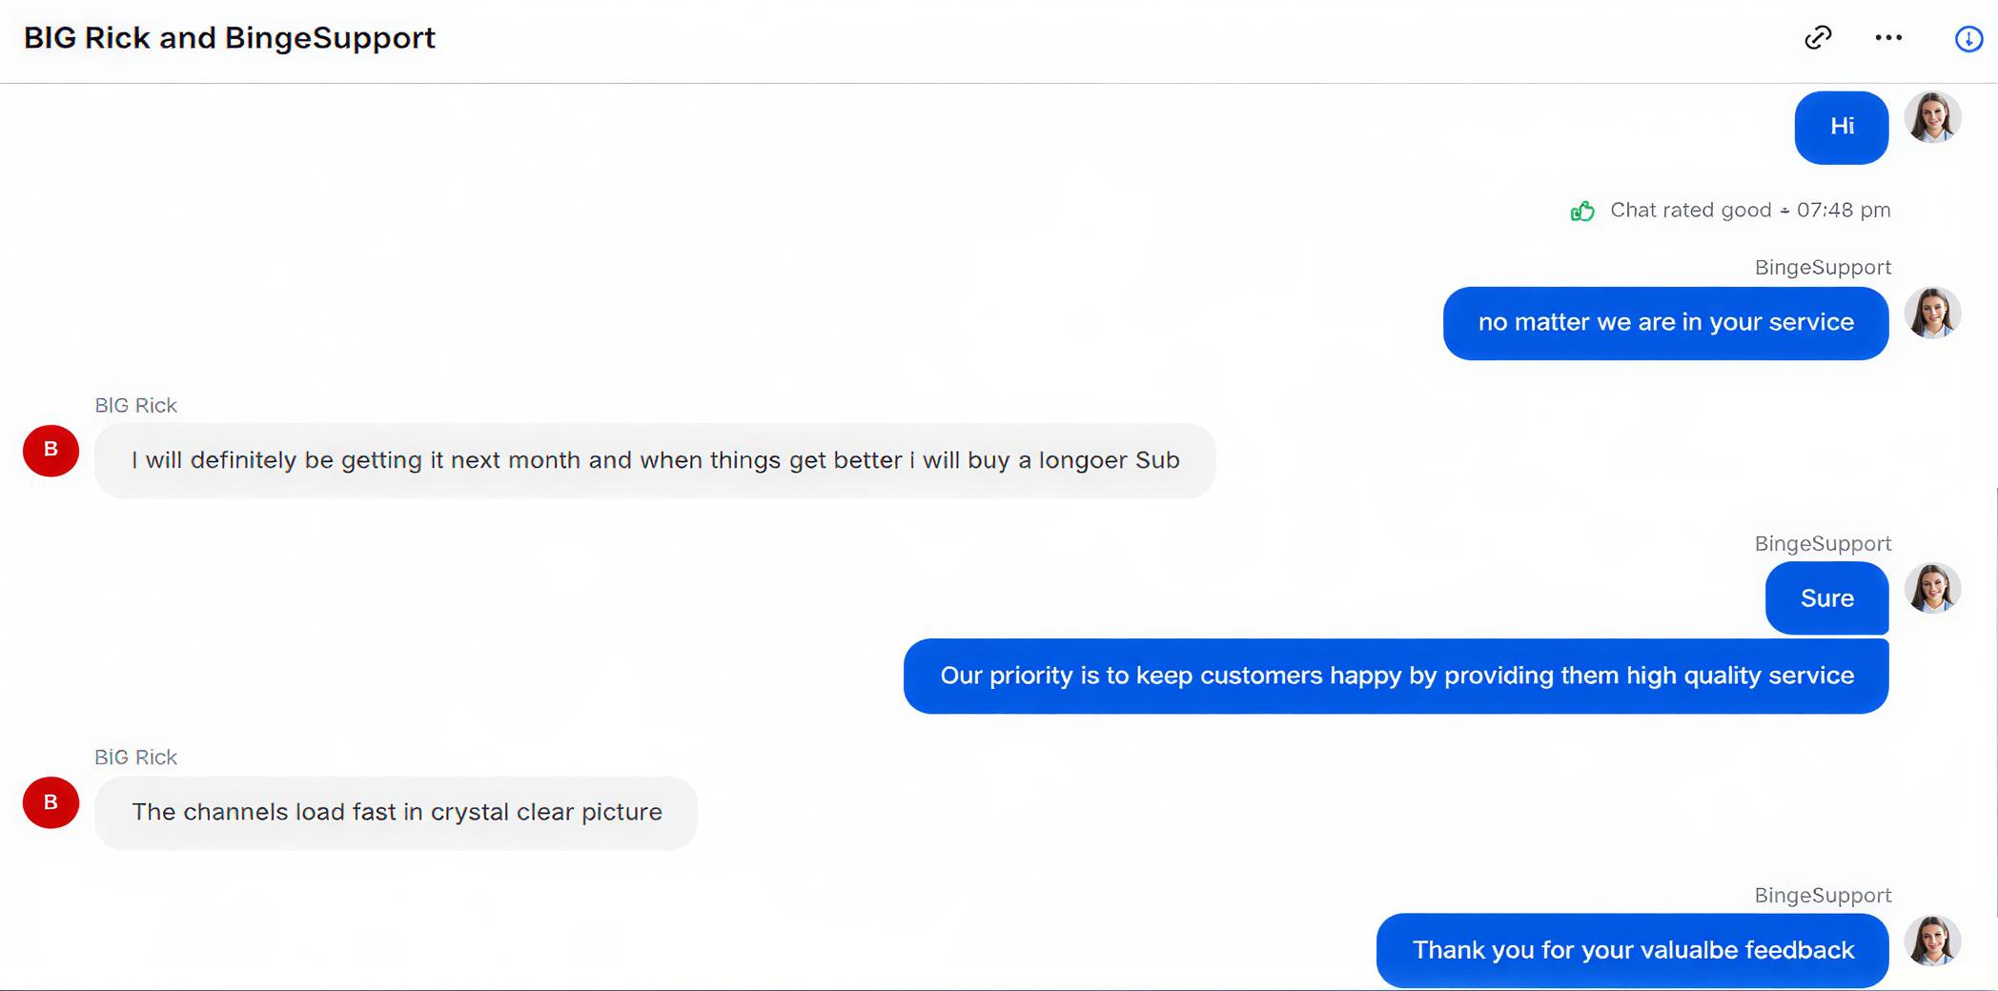Image resolution: width=1998 pixels, height=991 pixels.
Task: Click the green thumbs-up rating icon
Action: [x=1582, y=211]
